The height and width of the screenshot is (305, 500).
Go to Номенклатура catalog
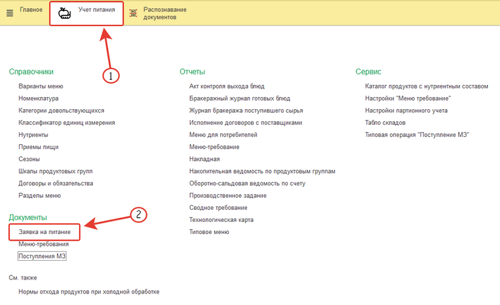[39, 98]
